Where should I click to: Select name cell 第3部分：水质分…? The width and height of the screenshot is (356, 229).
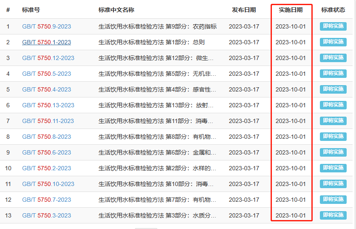[157, 215]
